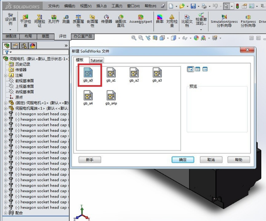
Task: Open the 干涉检查 interference check tool
Action: point(25,21)
